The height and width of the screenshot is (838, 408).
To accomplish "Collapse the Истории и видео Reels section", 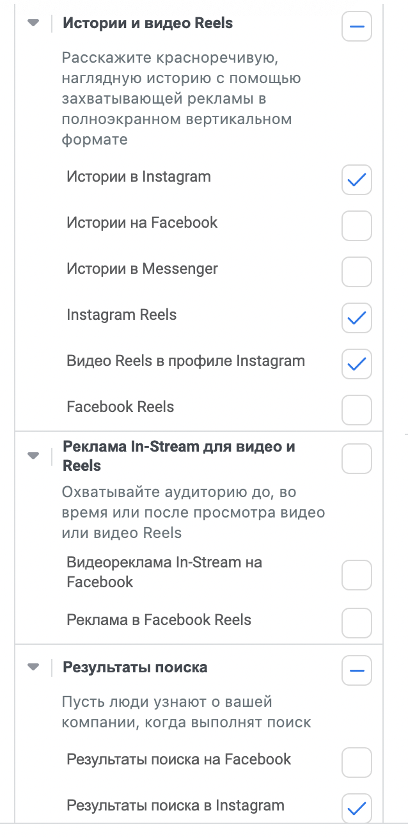I will (33, 24).
